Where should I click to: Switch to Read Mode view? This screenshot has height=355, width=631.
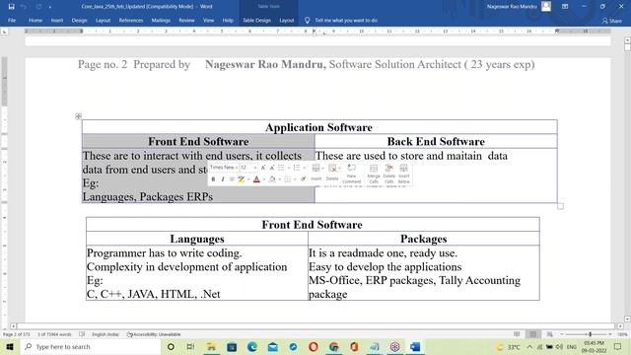coord(517,334)
